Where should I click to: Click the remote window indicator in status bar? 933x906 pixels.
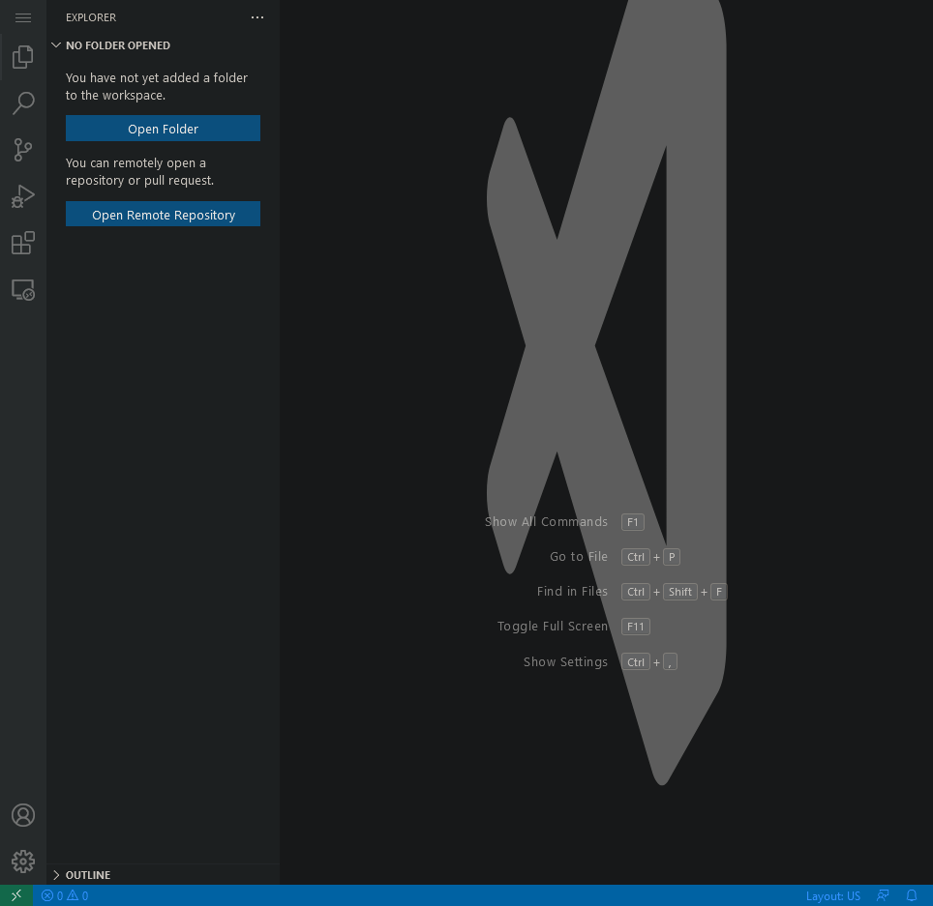[x=16, y=895]
